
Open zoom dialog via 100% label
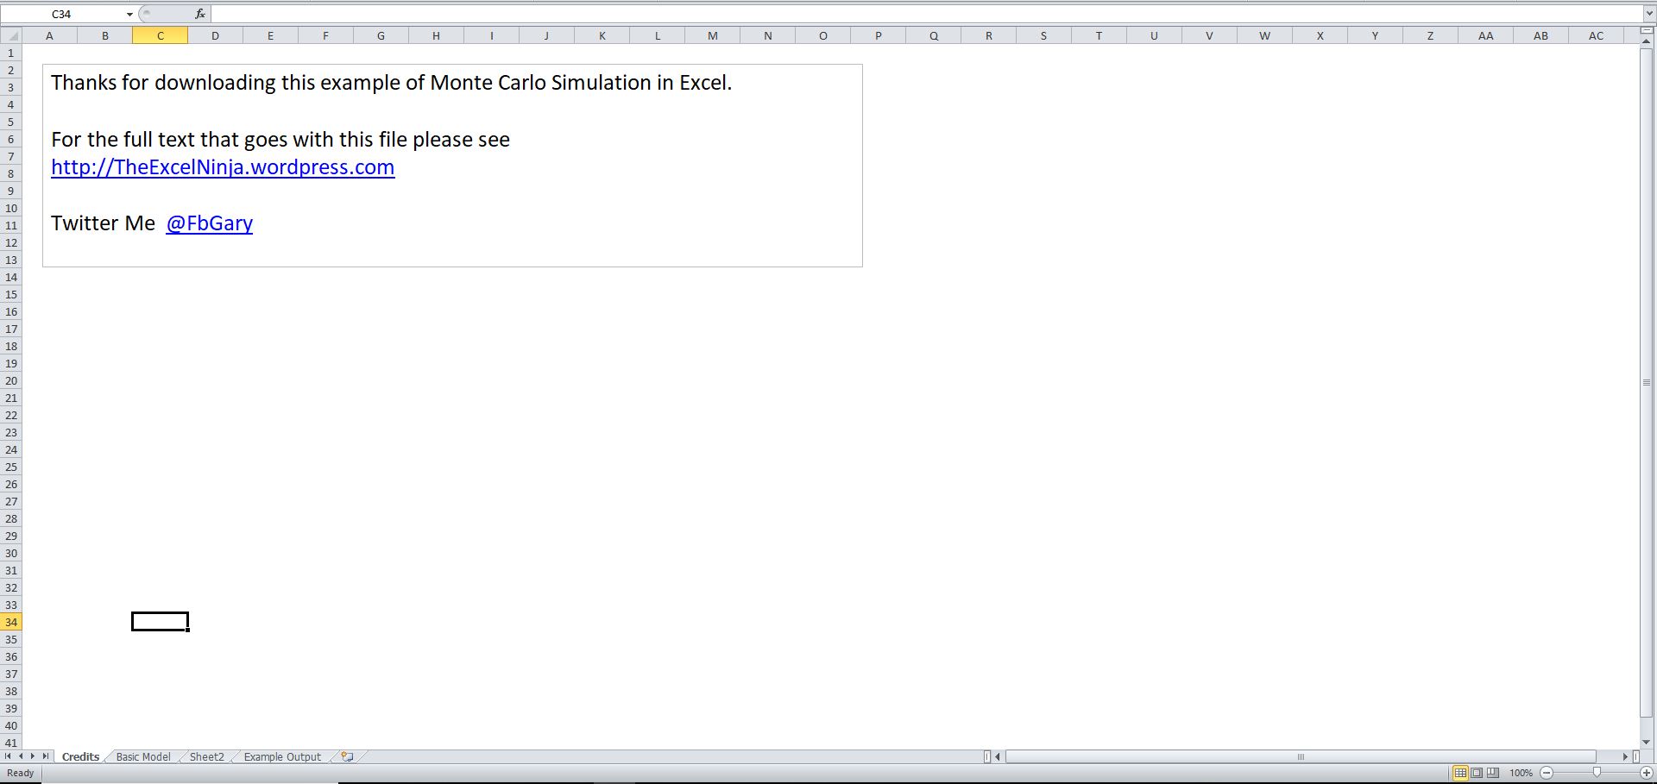(1521, 773)
